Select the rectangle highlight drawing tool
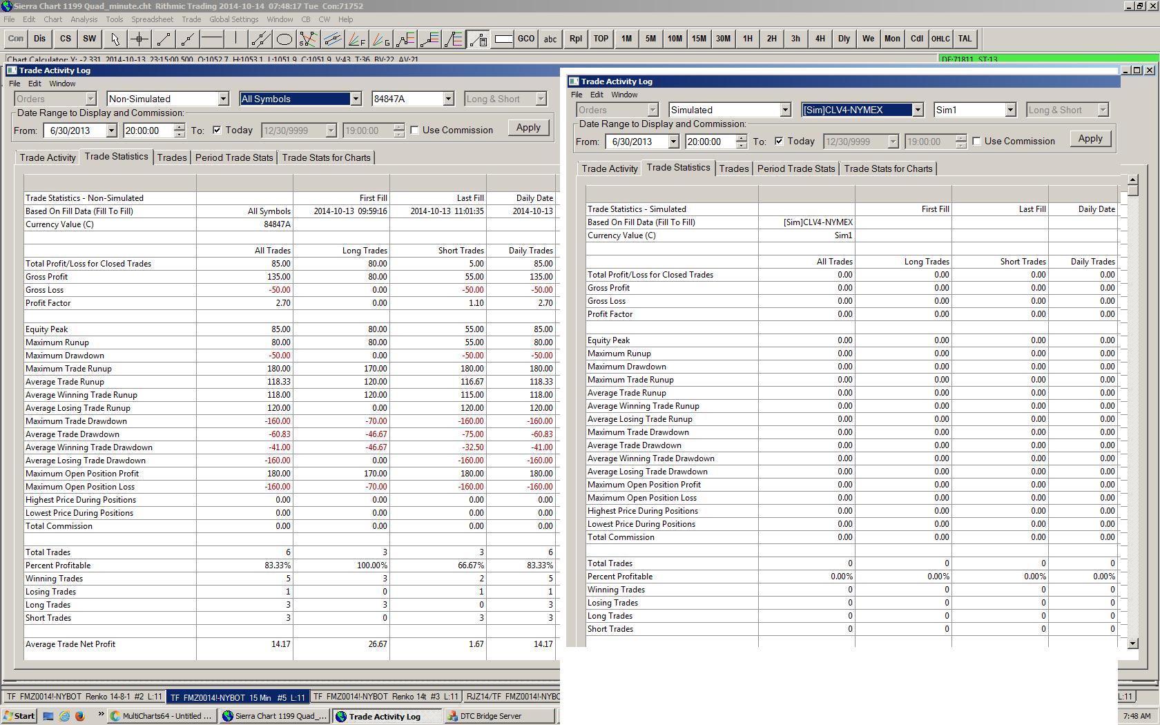The height and width of the screenshot is (725, 1160). pos(503,39)
